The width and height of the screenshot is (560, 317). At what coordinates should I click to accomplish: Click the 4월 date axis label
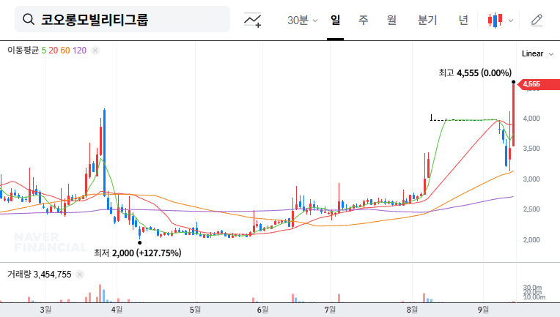(117, 310)
